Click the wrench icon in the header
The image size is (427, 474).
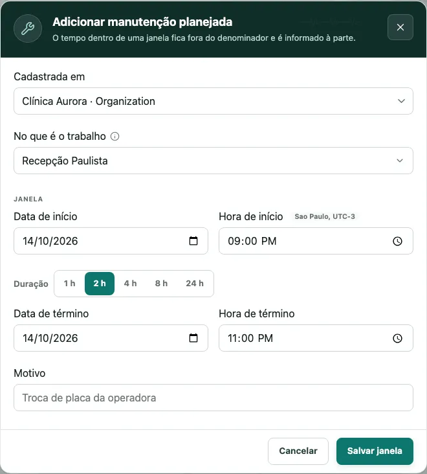coord(28,28)
